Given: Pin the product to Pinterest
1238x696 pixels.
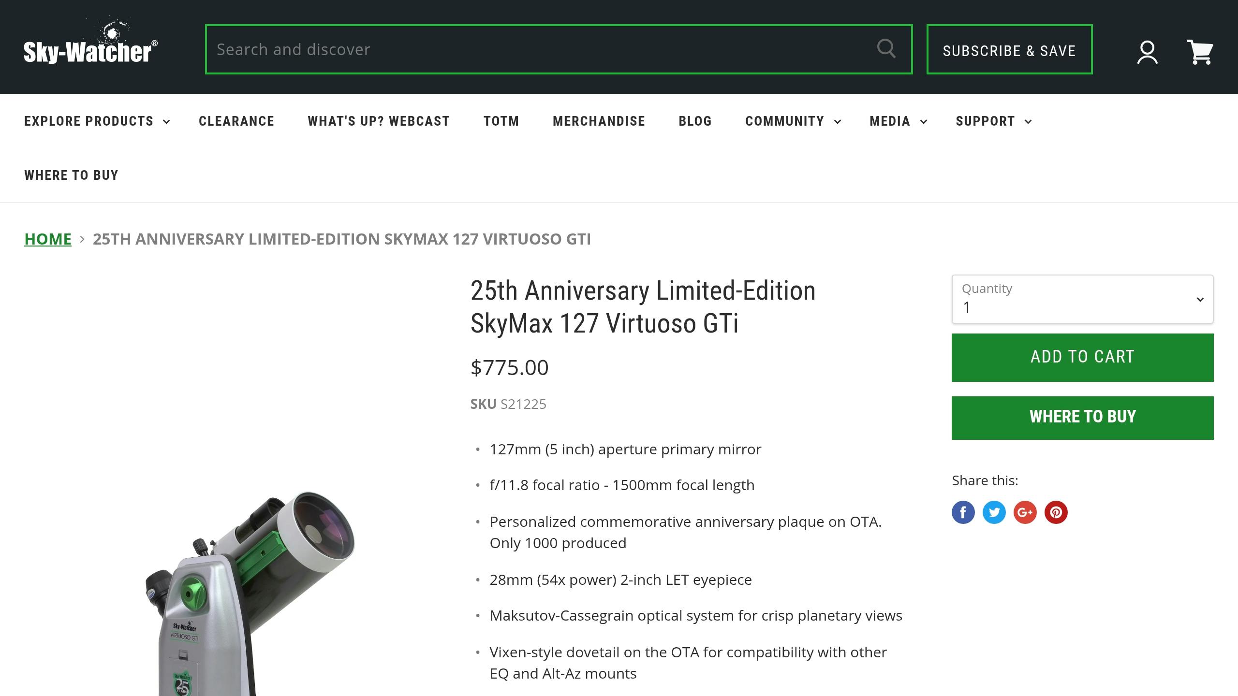Looking at the screenshot, I should click(x=1057, y=512).
